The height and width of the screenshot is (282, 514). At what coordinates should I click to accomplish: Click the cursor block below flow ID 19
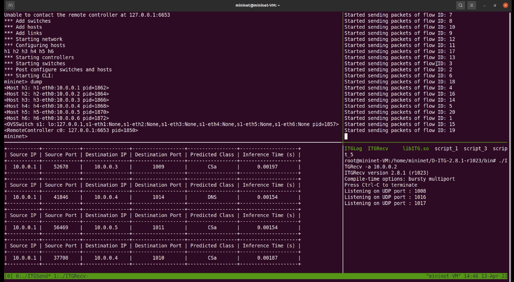pyautogui.click(x=346, y=136)
